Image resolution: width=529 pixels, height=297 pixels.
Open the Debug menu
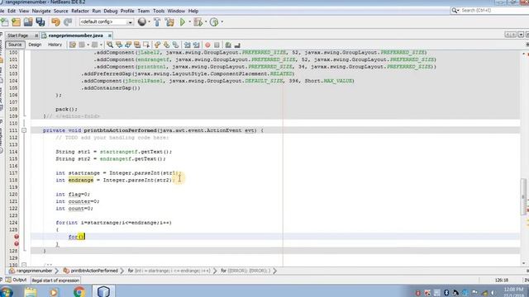110,11
